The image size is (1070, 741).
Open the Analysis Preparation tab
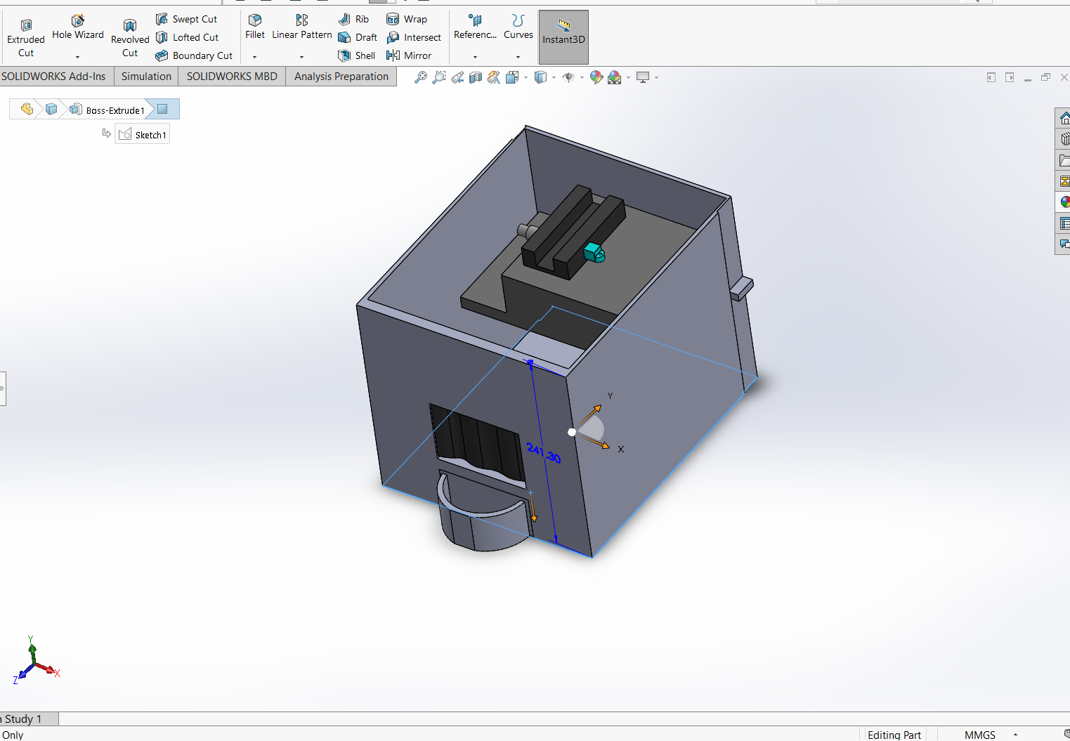pos(341,77)
